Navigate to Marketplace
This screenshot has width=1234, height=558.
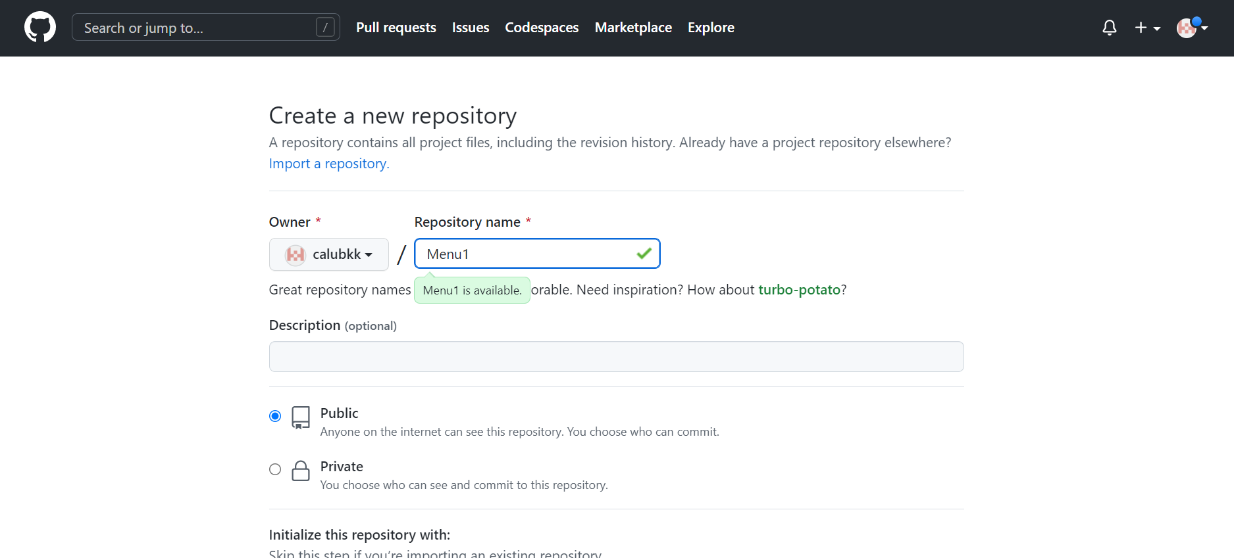tap(633, 28)
